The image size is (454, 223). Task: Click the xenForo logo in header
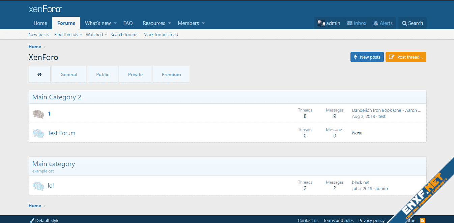tap(45, 9)
